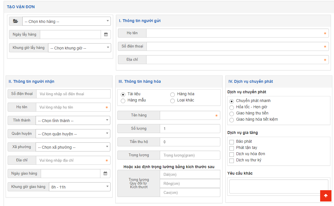The height and width of the screenshot is (206, 334).
Task: Select the Loại khác radio button
Action: (173, 101)
